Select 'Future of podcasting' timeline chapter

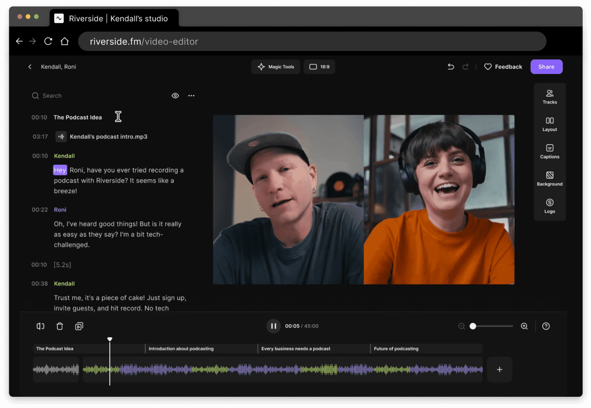click(426, 348)
